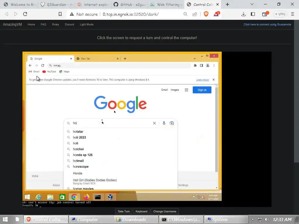Image resolution: width=299 pixels, height=224 pixels.
Task: Click the Change Username button
Action: [165, 211]
